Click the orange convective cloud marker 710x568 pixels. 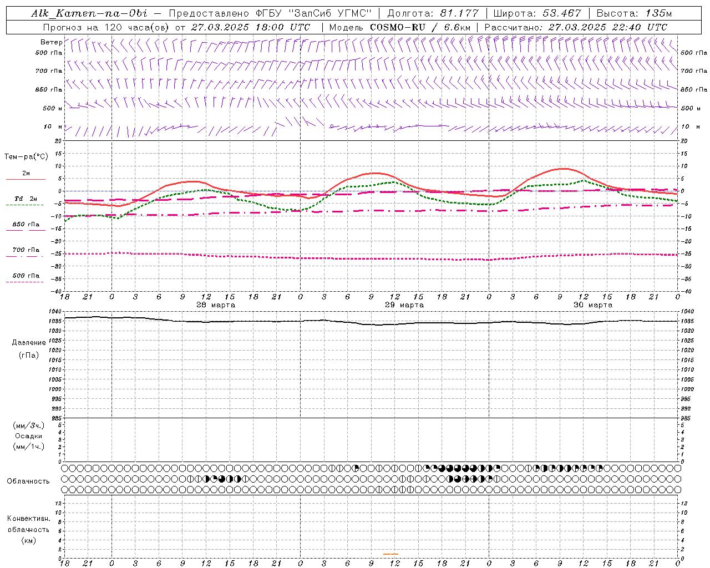pos(390,554)
